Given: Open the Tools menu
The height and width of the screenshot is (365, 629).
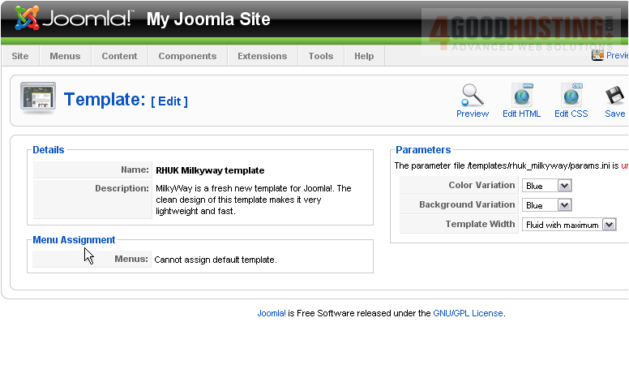Looking at the screenshot, I should pos(321,56).
